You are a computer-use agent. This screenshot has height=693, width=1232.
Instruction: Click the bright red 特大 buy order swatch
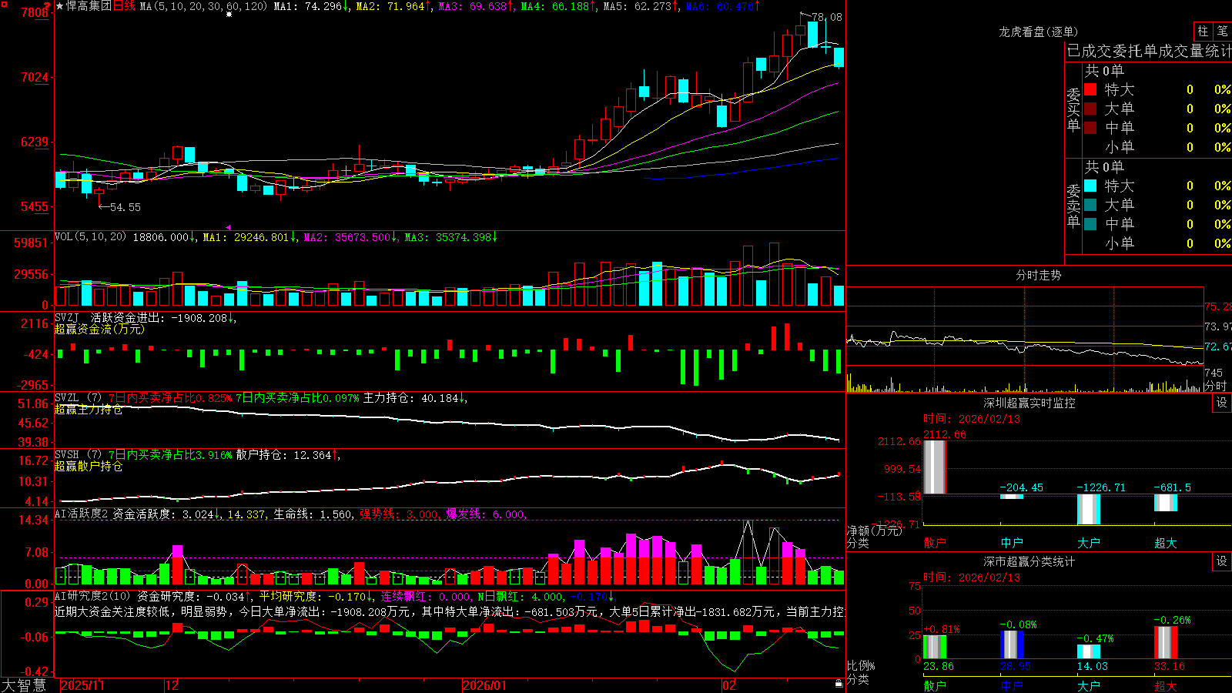point(1090,89)
